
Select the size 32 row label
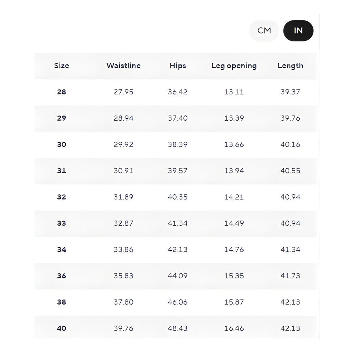coord(62,197)
